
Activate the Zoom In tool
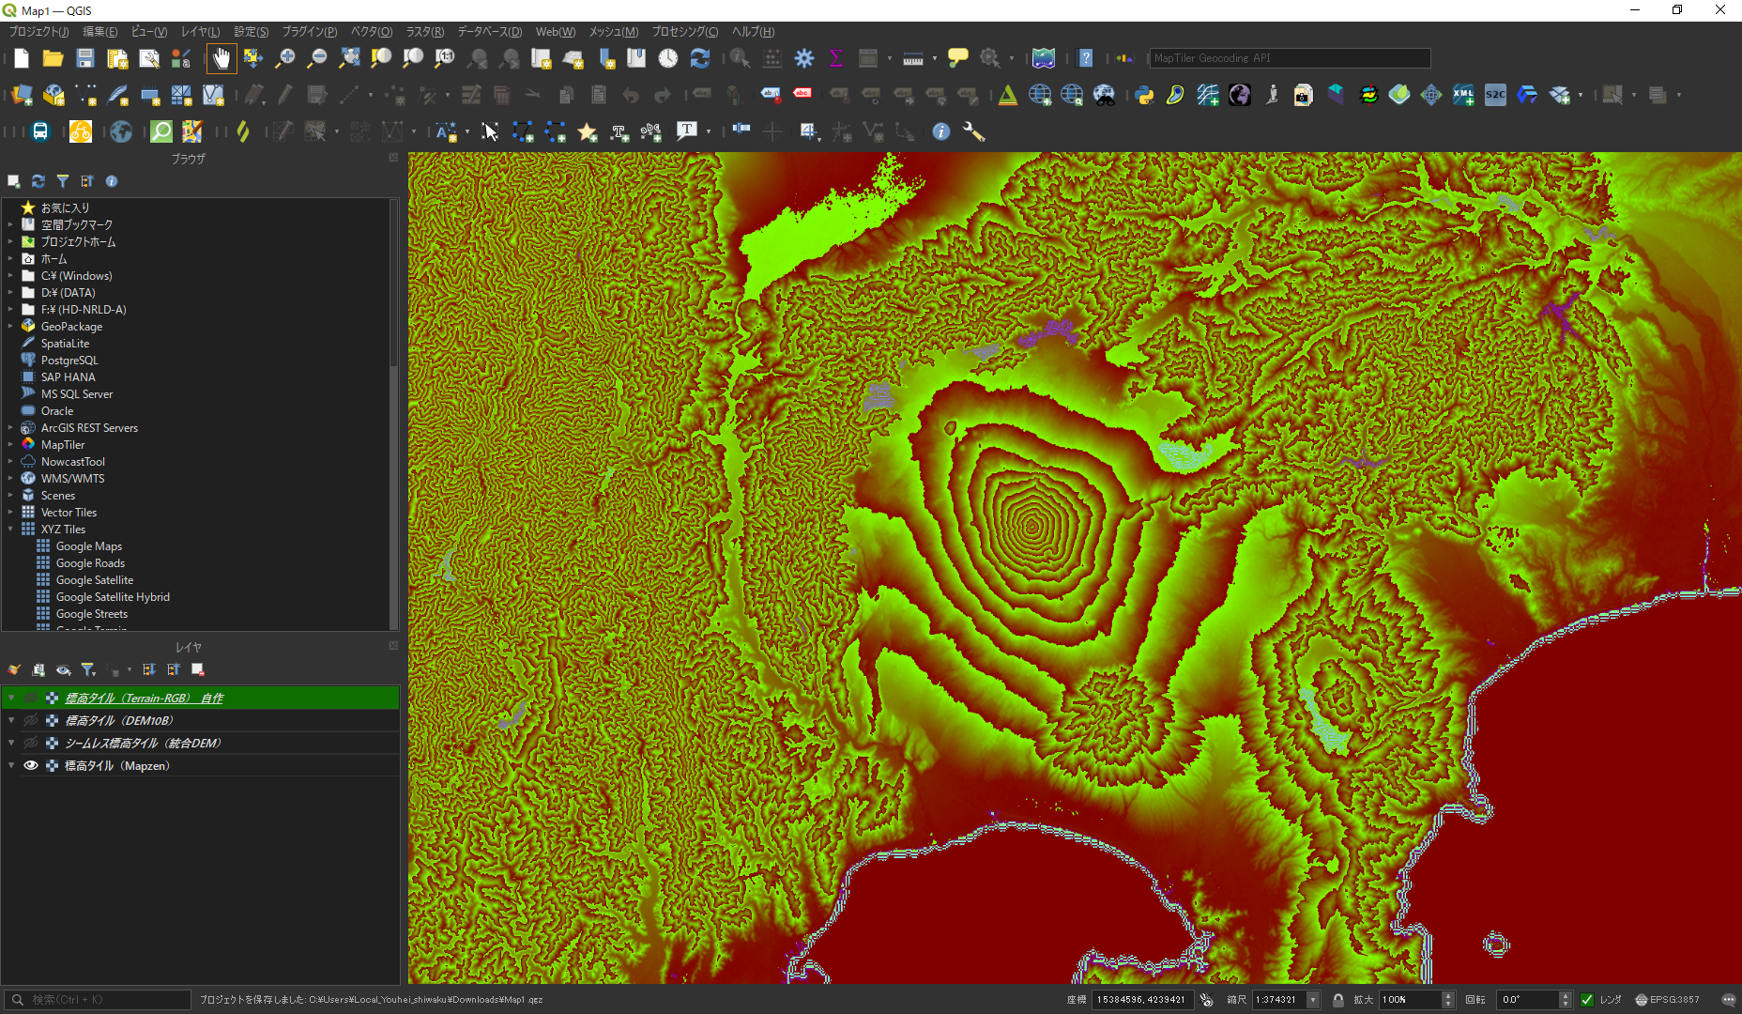(x=285, y=57)
